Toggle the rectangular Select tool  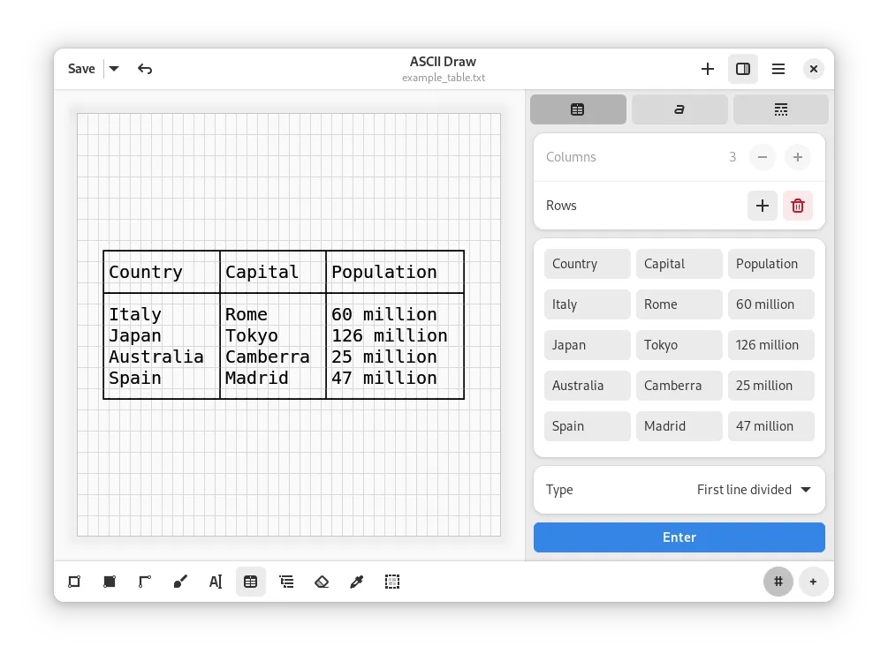coord(392,582)
